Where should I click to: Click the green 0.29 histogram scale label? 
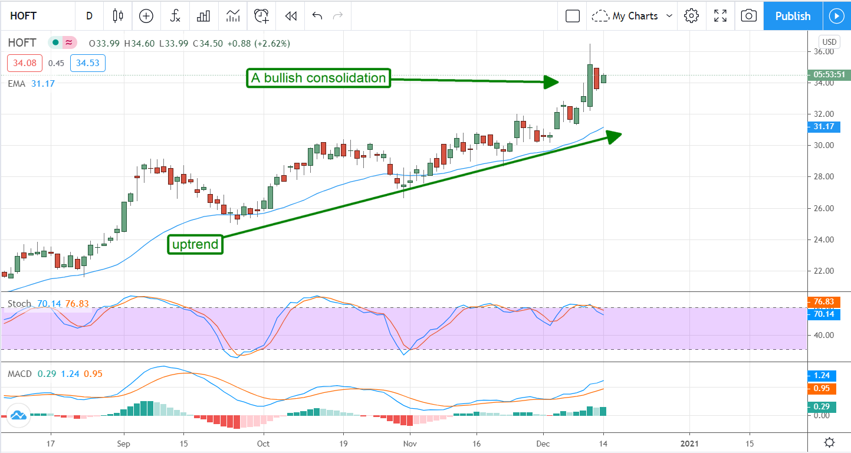(x=822, y=406)
